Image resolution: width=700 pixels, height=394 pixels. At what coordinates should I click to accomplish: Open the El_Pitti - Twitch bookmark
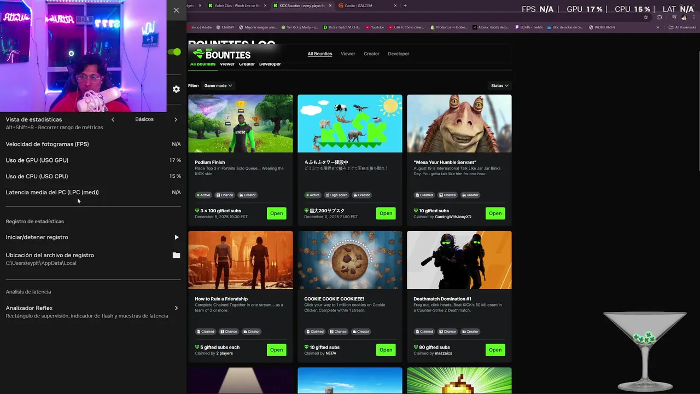[528, 27]
